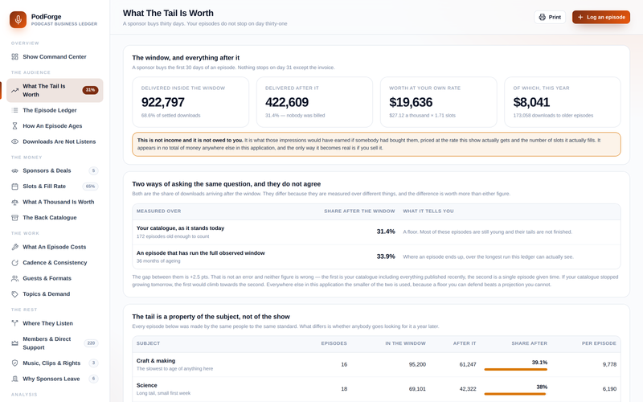Viewport: 643px width, 402px height.
Task: Click the archive box icon for The Back Catalogue
Action: coord(14,217)
